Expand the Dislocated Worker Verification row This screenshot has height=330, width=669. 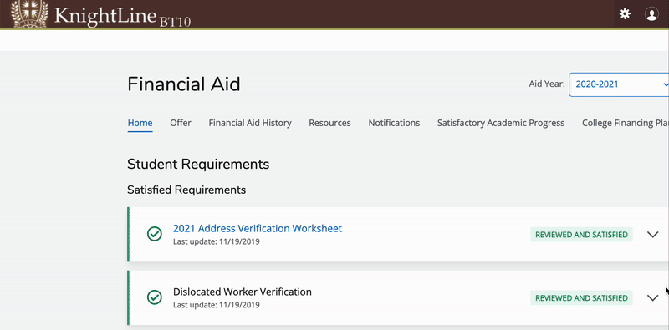[653, 298]
